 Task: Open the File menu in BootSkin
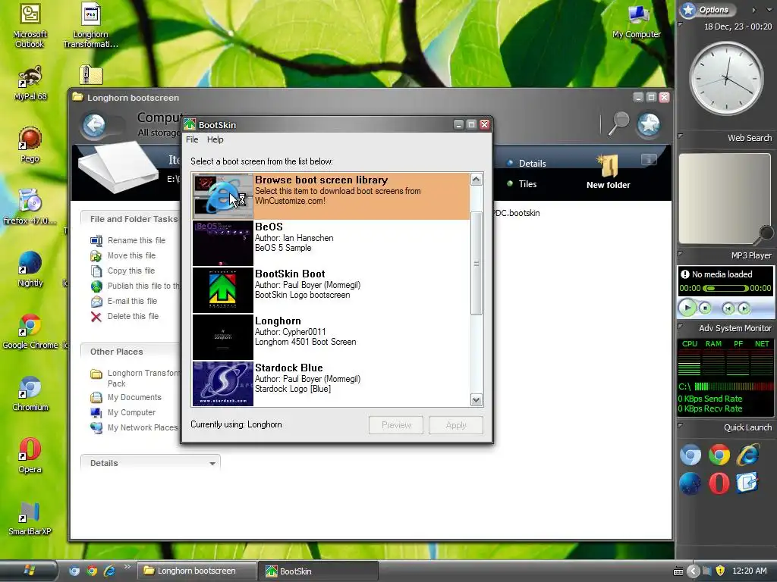192,139
